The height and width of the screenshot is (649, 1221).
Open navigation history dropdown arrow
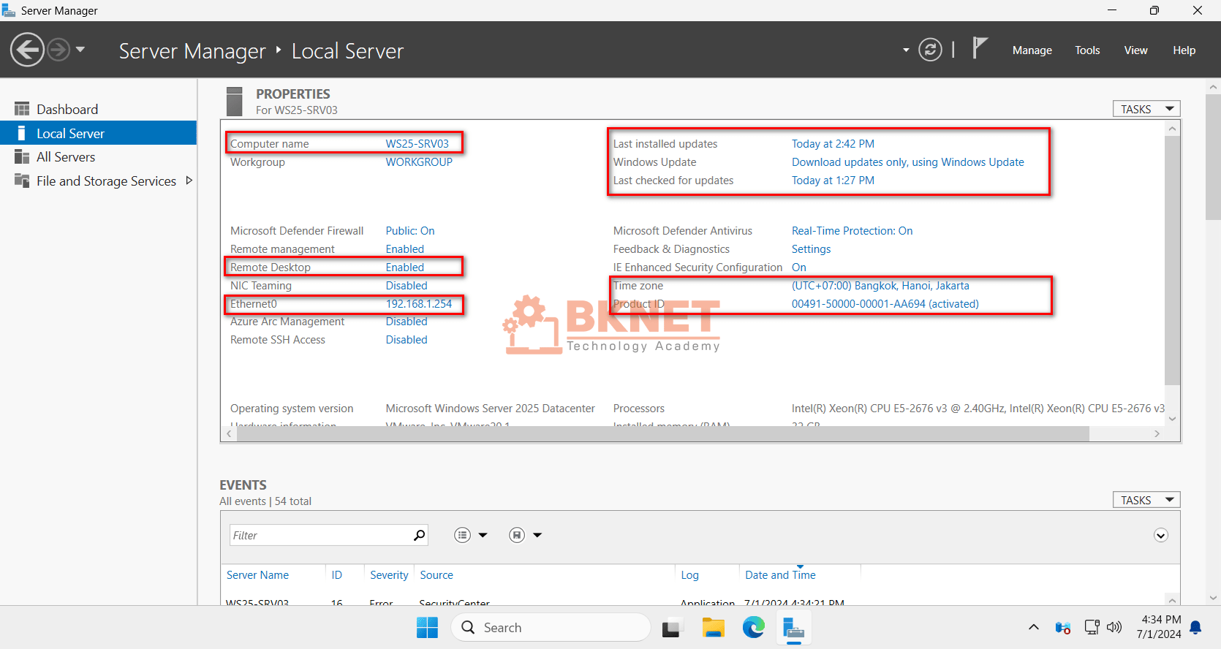(80, 50)
